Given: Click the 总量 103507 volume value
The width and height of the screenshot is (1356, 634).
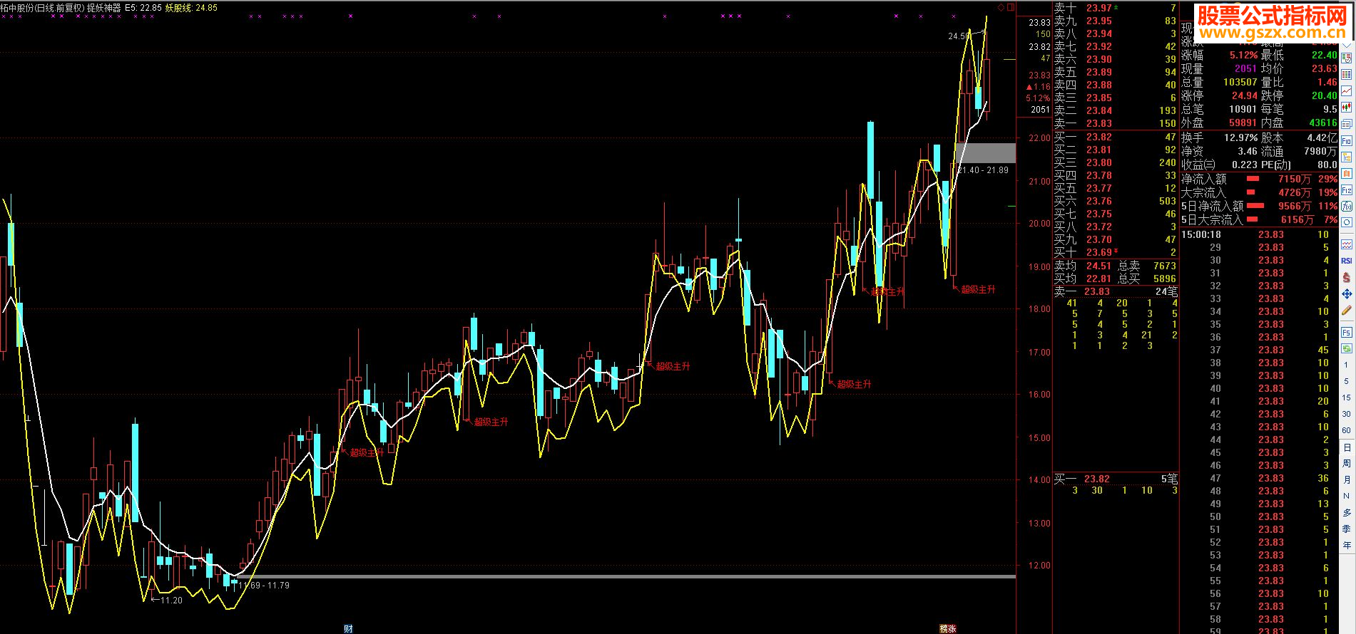Looking at the screenshot, I should (1240, 82).
